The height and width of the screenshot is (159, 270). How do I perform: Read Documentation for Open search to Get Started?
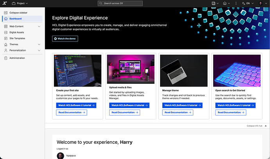[231, 112]
